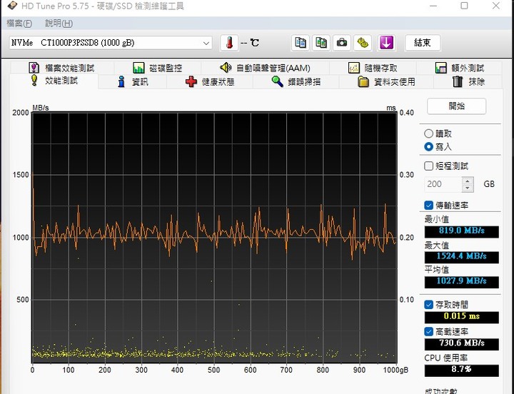Open options wrench toolbar icon
The height and width of the screenshot is (394, 514).
coord(363,43)
